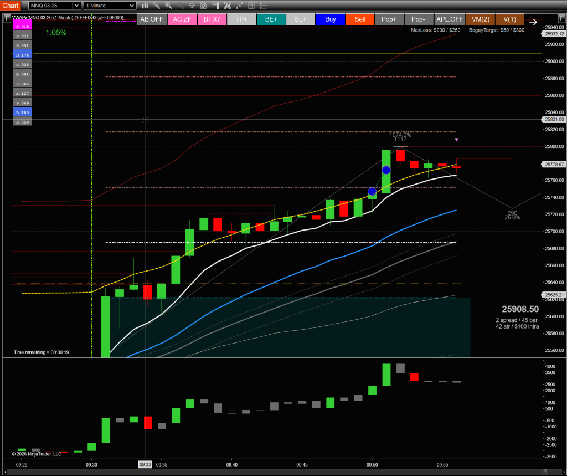Select the drawing tools pencil icon
The image size is (567, 476).
coord(157,6)
